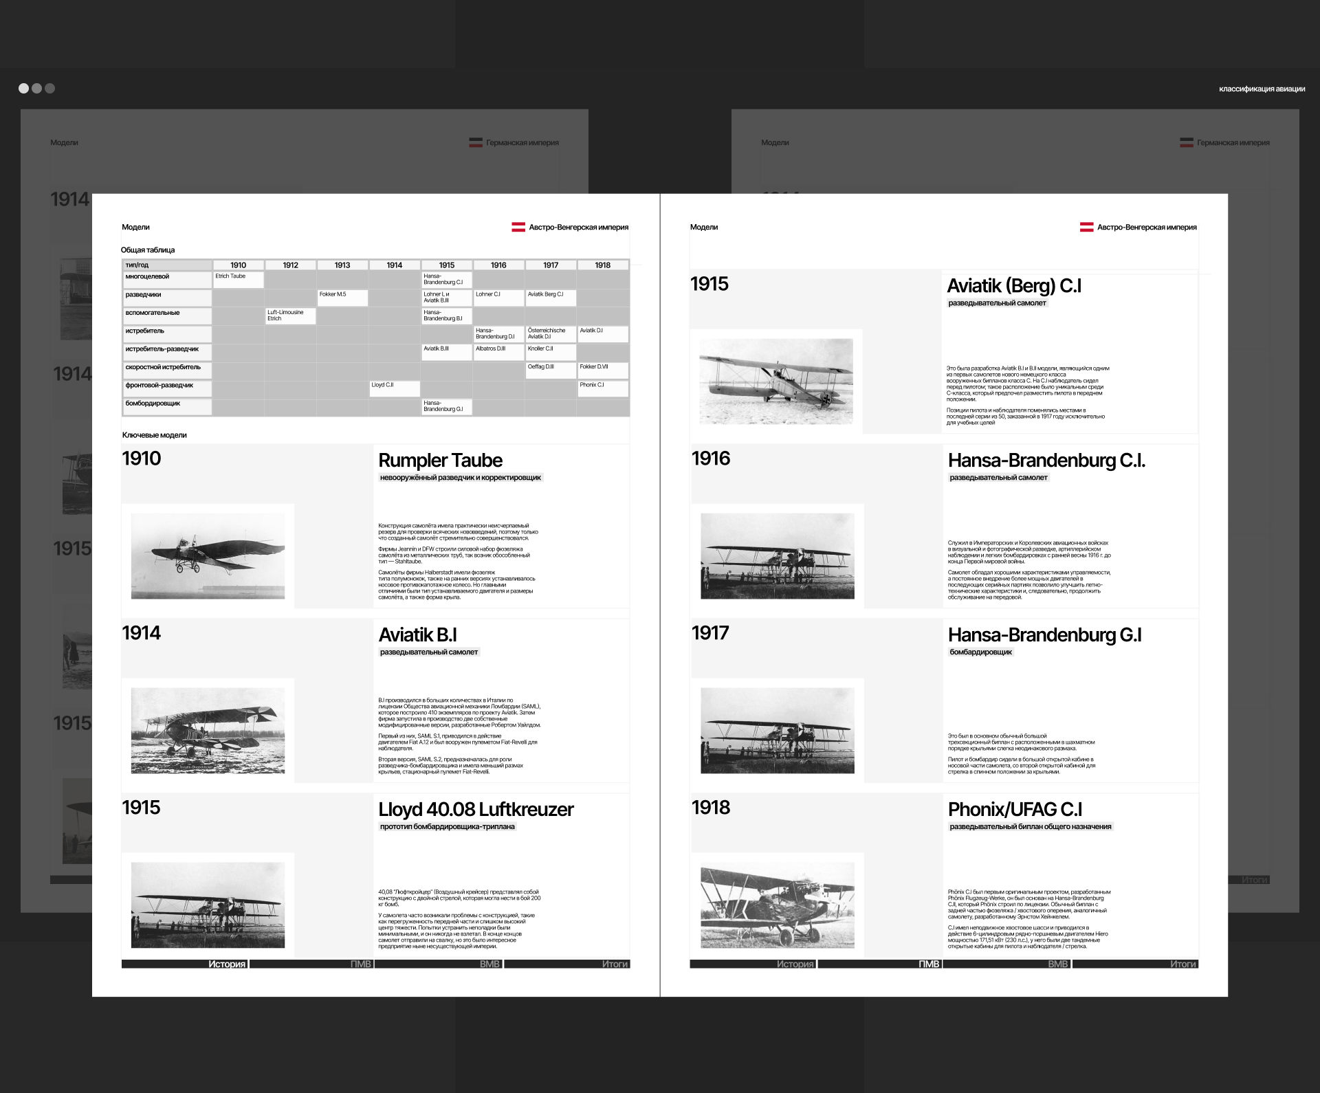1320x1093 pixels.
Task: Click the Lloyd 40.08 Luftkreuzer heading
Action: click(x=476, y=809)
